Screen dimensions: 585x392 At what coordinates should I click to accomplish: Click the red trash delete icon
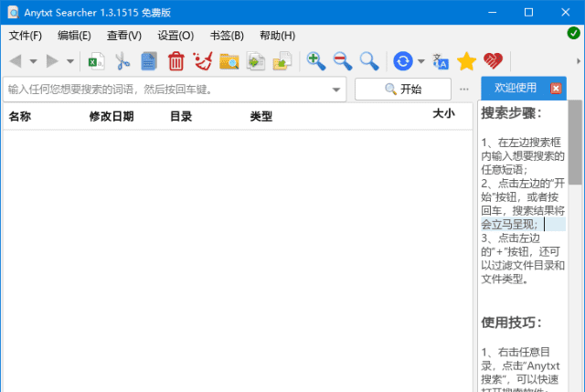[175, 61]
